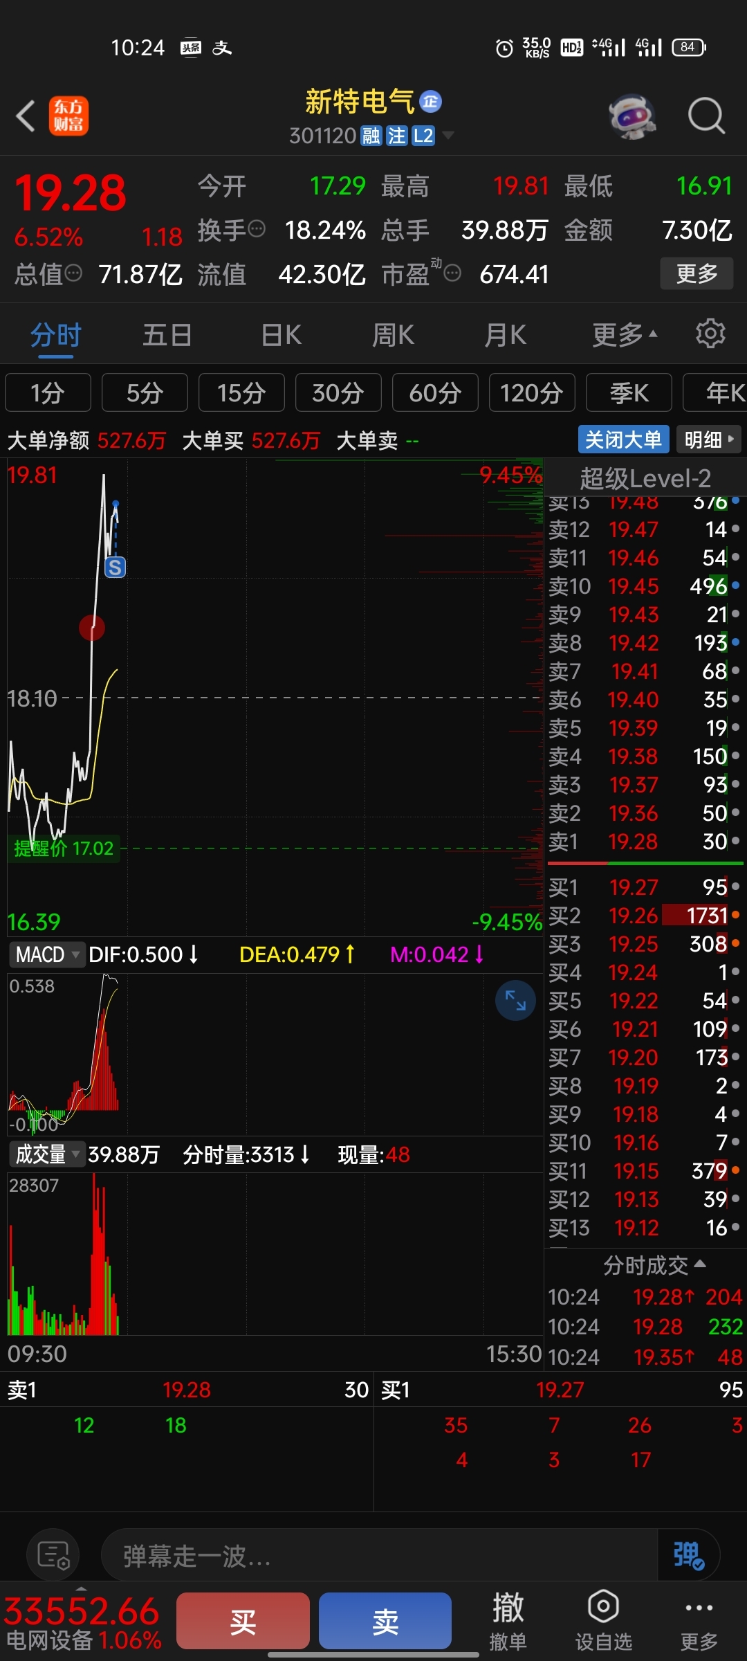Open the bottom 更多 three-dots icon

pos(699,1621)
